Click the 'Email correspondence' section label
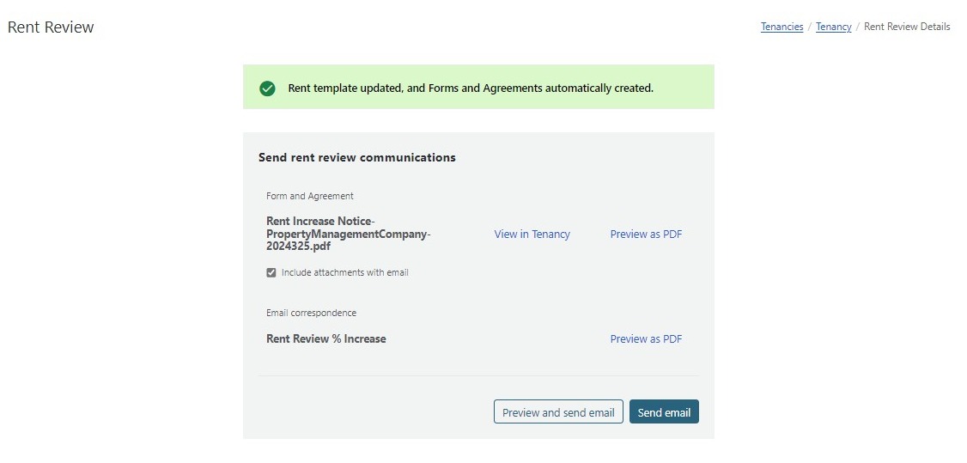The width and height of the screenshot is (967, 463). click(312, 314)
